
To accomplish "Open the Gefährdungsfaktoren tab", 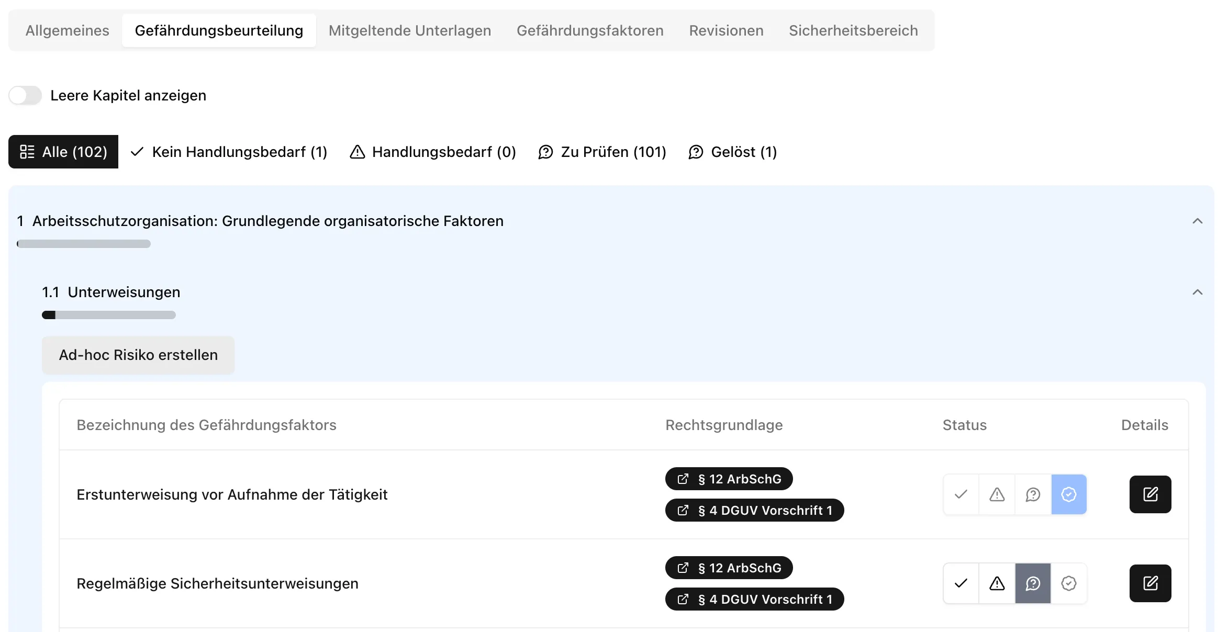I will click(x=590, y=30).
